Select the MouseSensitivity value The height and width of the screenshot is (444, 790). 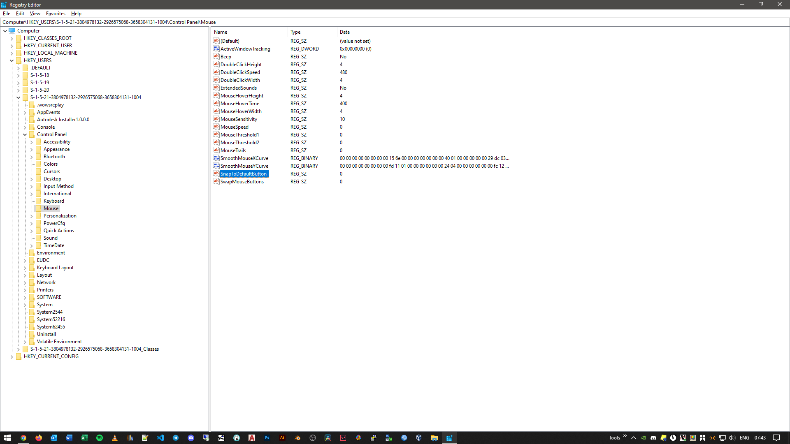coord(239,119)
